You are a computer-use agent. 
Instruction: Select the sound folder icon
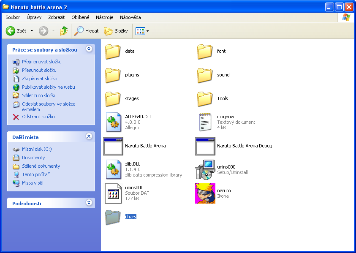pyautogui.click(x=205, y=75)
